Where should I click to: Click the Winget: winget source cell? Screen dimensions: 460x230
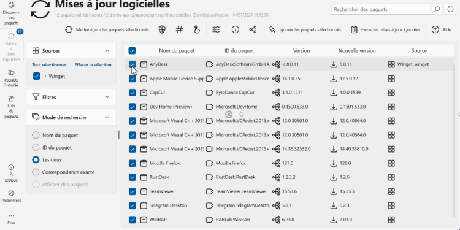413,64
